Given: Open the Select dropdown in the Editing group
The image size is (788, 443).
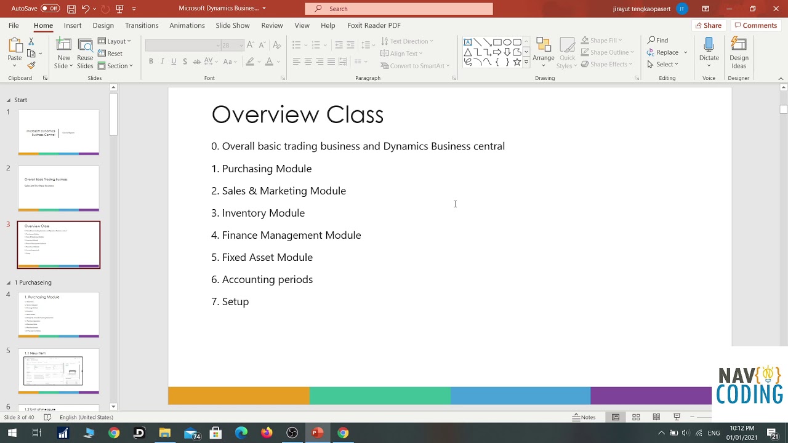Looking at the screenshot, I should point(662,64).
